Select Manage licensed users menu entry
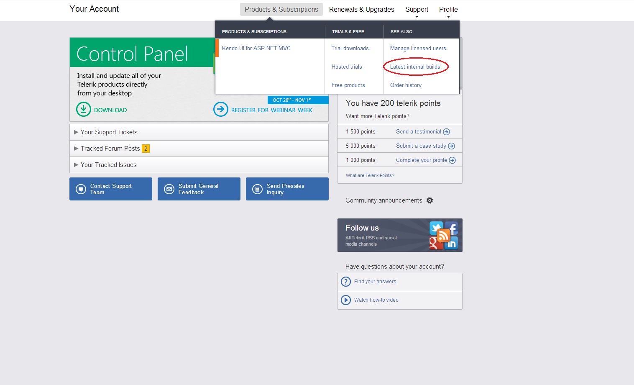The height and width of the screenshot is (385, 634). [x=418, y=48]
